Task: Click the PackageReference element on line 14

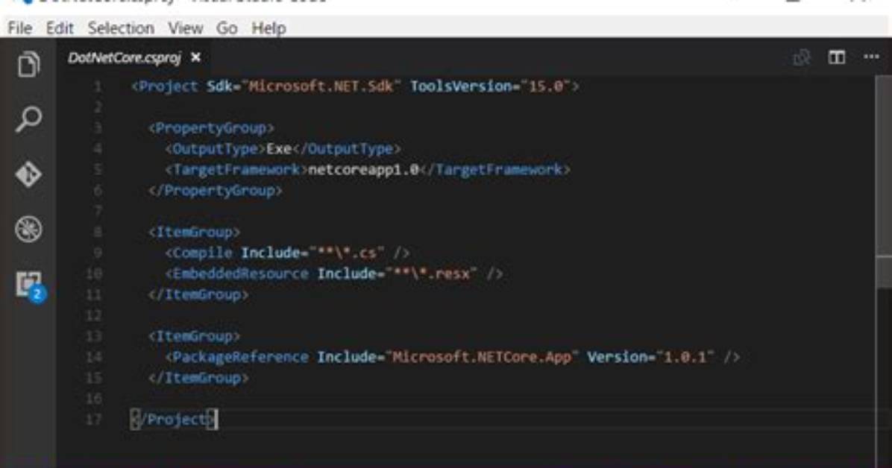Action: [452, 357]
